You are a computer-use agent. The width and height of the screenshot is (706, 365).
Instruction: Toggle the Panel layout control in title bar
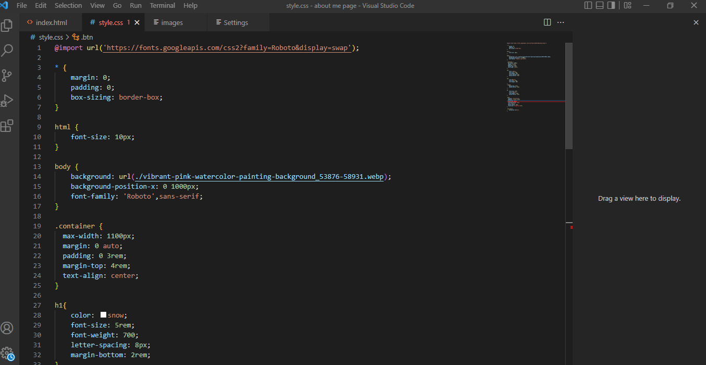pos(599,5)
